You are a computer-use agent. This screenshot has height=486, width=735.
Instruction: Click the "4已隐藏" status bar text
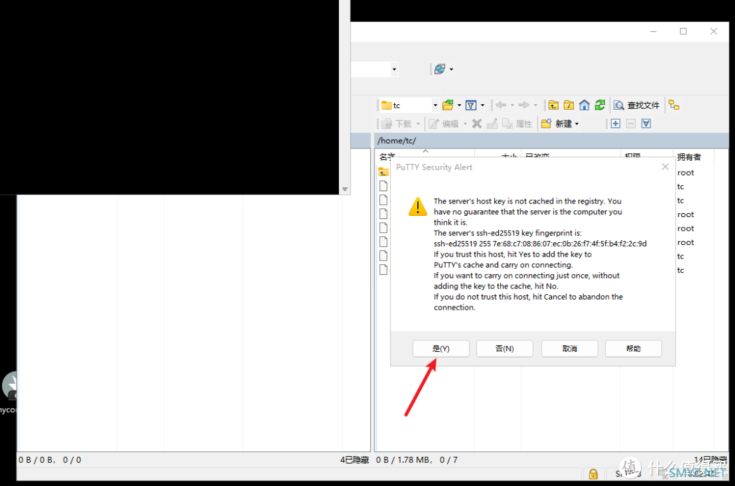(x=355, y=459)
